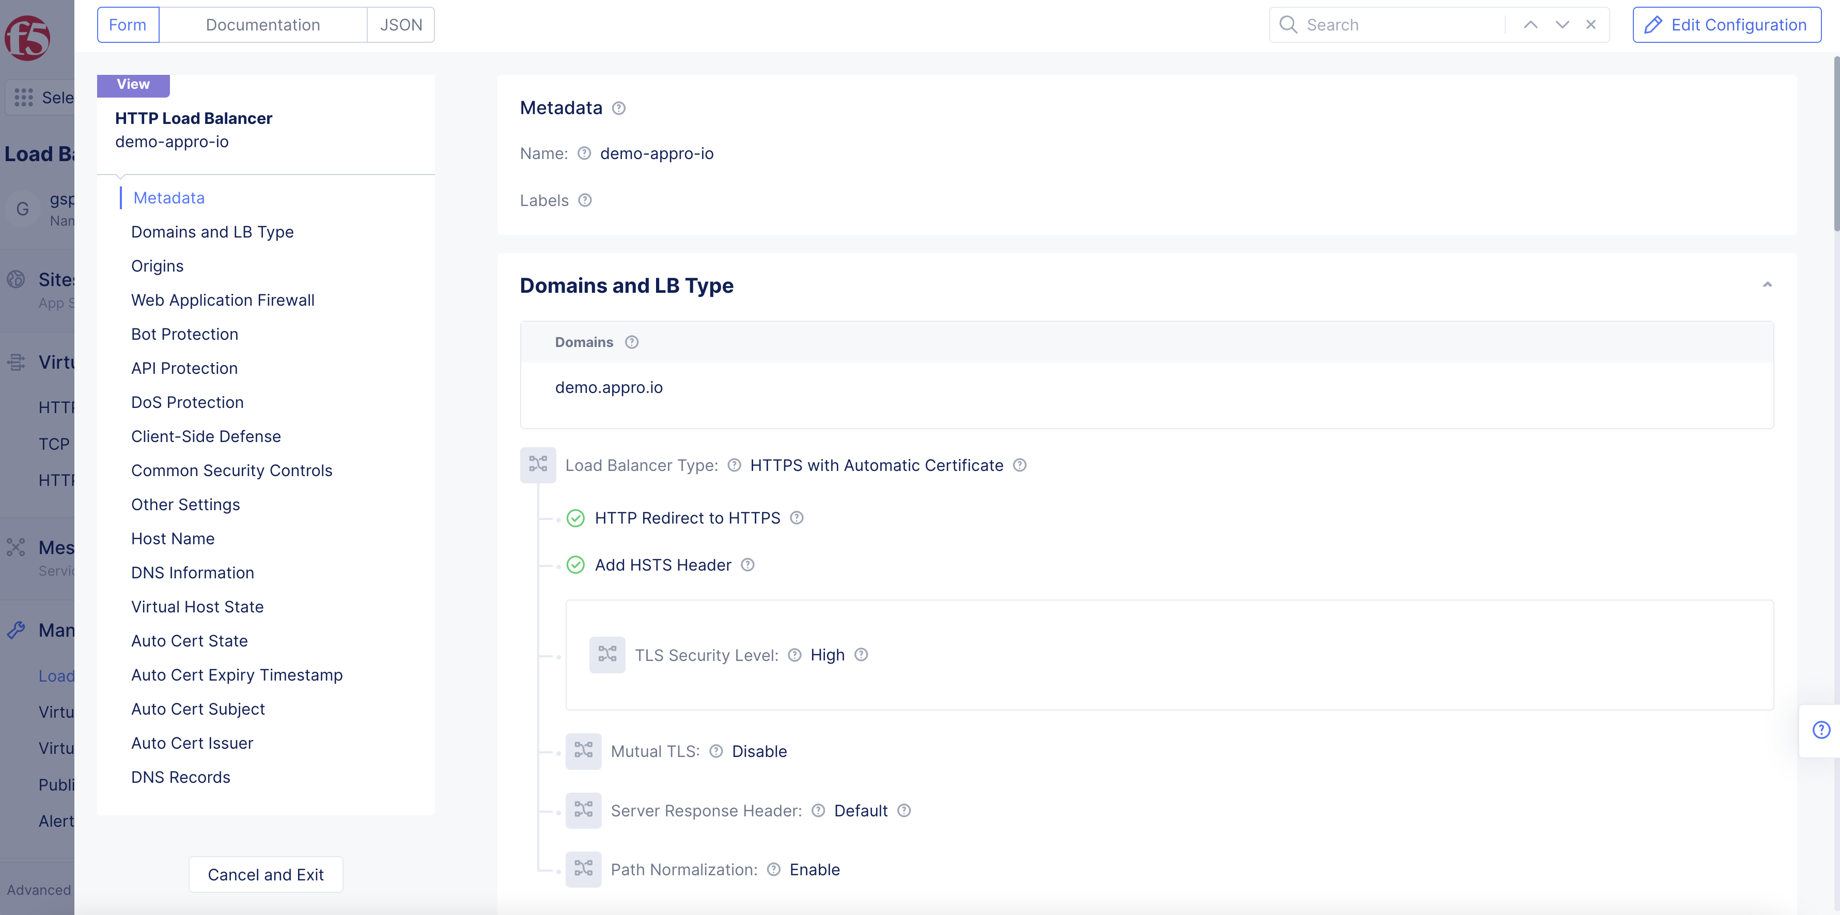
Task: Jump to Host Name section
Action: [x=173, y=539]
